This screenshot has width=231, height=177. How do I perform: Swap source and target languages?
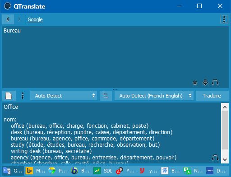pyautogui.click(x=106, y=96)
